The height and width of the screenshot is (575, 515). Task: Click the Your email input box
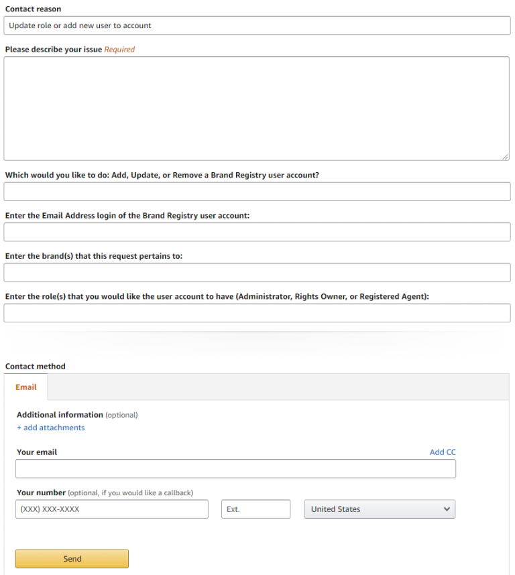pyautogui.click(x=235, y=468)
